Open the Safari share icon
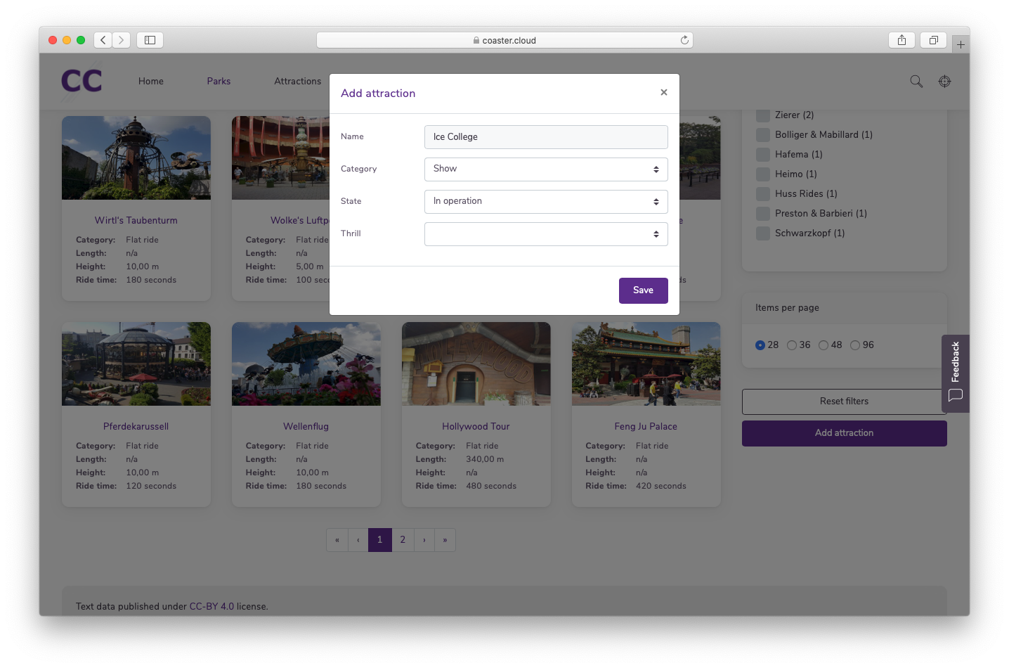 click(x=901, y=40)
